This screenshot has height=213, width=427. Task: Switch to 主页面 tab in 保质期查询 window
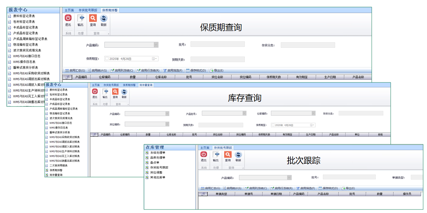coord(69,10)
